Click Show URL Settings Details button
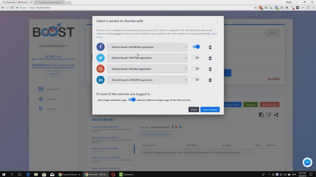Image resolution: width=316 pixels, height=177 pixels. coord(156,134)
